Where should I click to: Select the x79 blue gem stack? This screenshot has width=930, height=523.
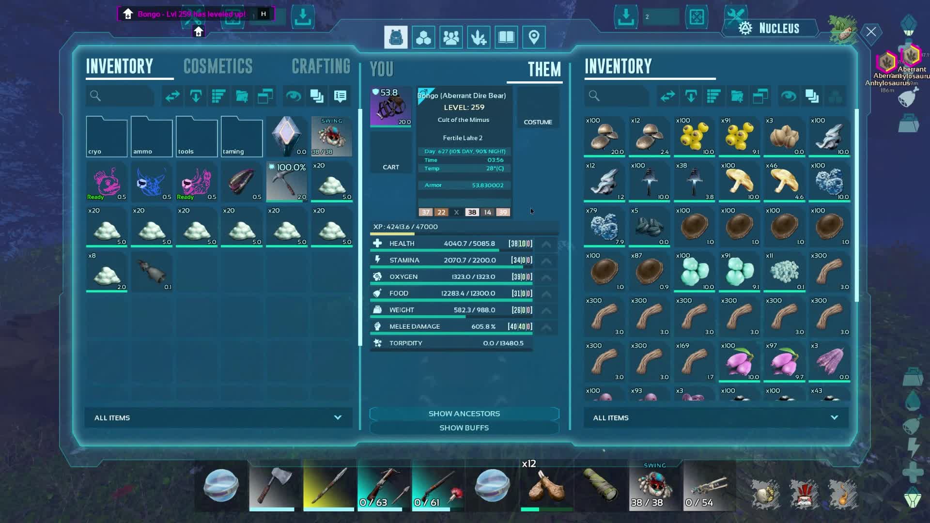pos(604,227)
